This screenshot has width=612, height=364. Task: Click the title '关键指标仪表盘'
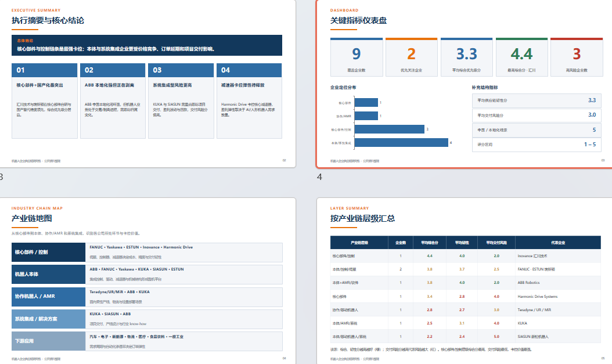pyautogui.click(x=358, y=21)
